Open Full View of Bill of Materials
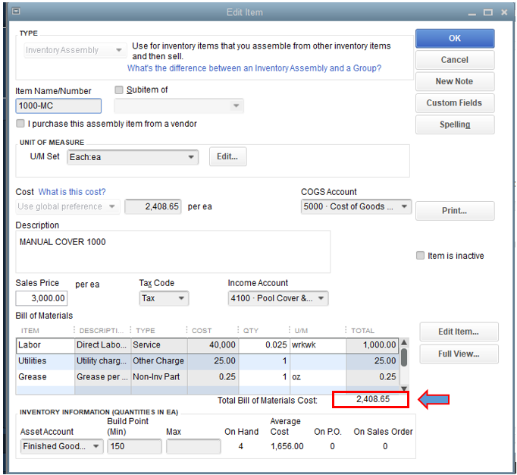Screen dimensions: 517x475 (x=459, y=354)
